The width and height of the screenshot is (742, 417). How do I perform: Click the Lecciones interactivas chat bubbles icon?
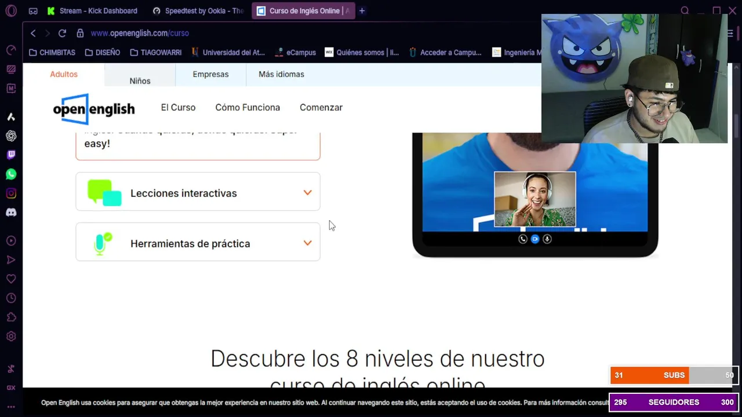104,192
